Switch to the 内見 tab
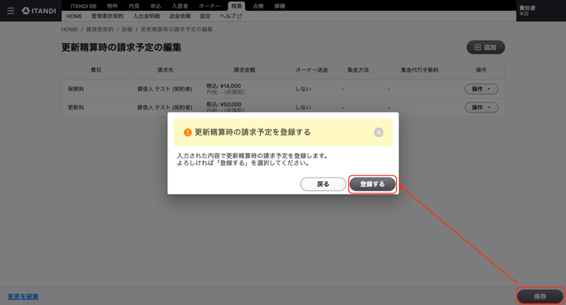This screenshot has height=305, width=566. tap(134, 6)
